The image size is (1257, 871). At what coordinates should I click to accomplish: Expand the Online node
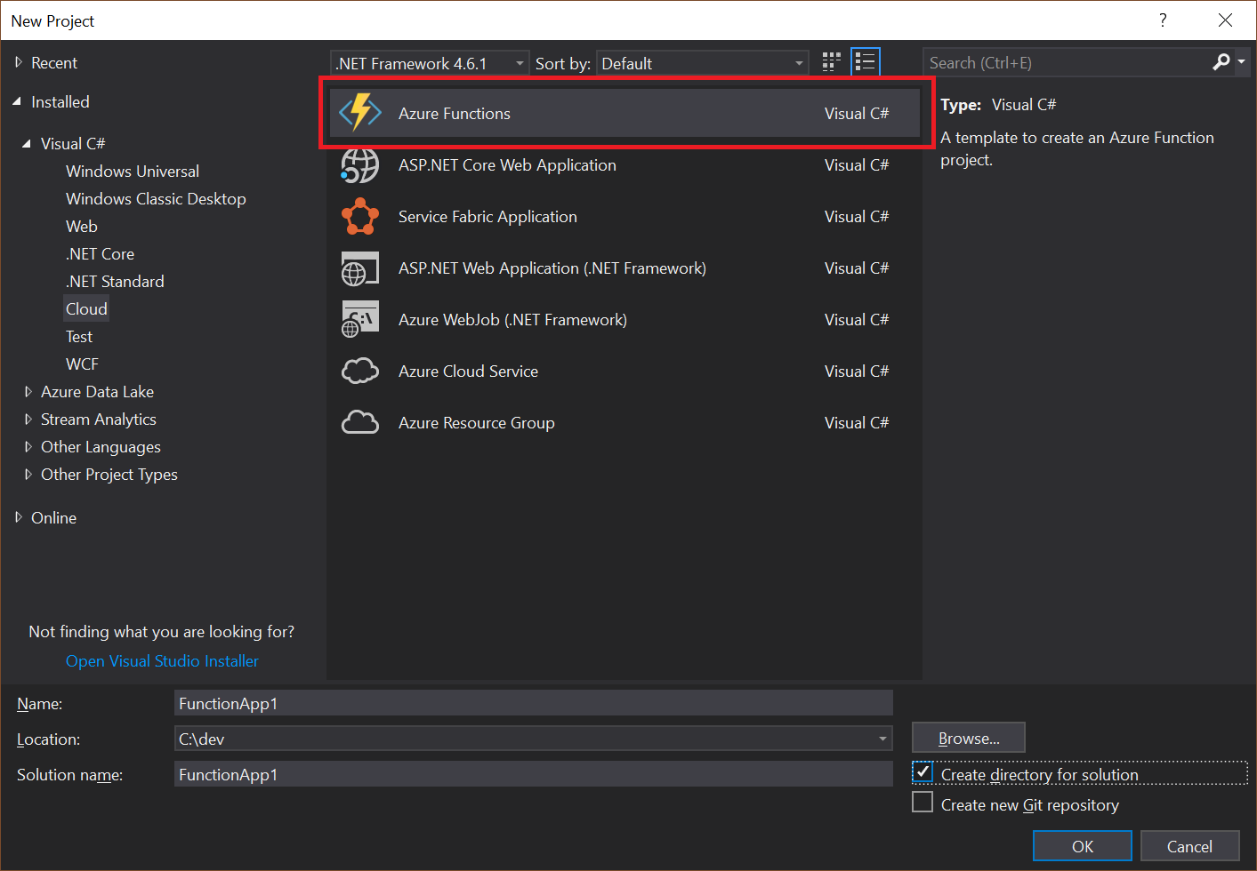click(x=19, y=517)
